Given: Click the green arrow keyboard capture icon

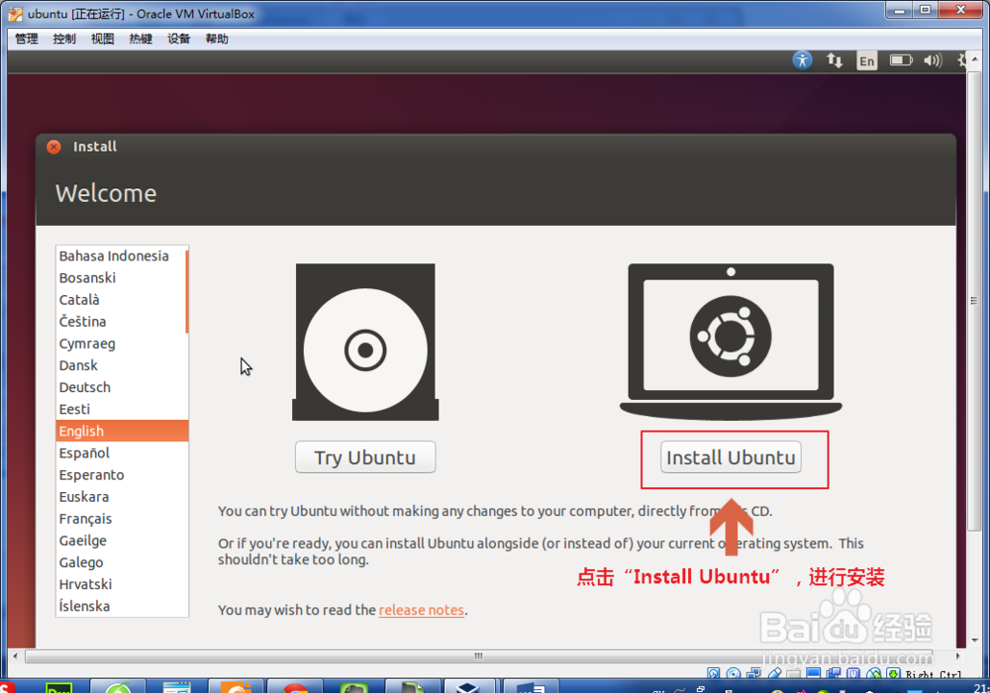Looking at the screenshot, I should pyautogui.click(x=893, y=673).
